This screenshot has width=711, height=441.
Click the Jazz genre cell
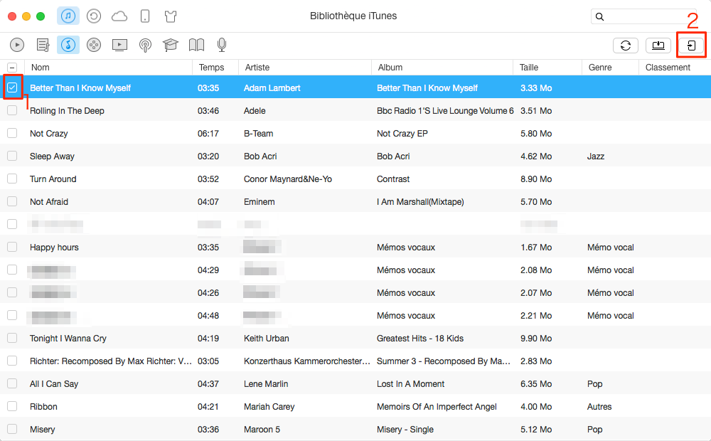(596, 156)
